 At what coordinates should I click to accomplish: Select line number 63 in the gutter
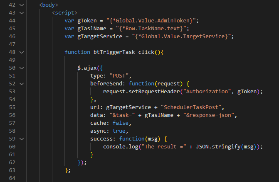[12, 170]
